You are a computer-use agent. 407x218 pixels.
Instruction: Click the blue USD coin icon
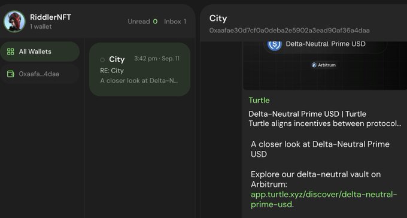click(275, 44)
